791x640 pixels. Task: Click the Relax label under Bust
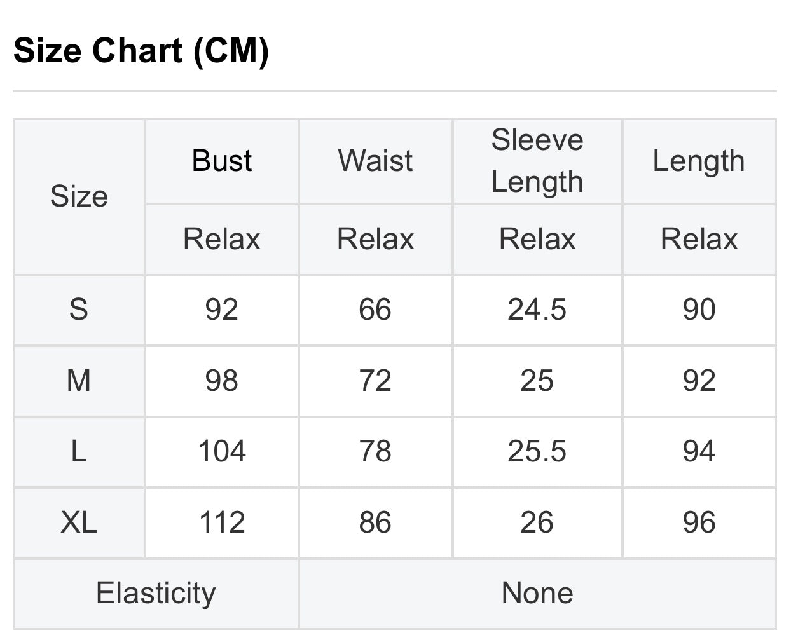coord(222,240)
